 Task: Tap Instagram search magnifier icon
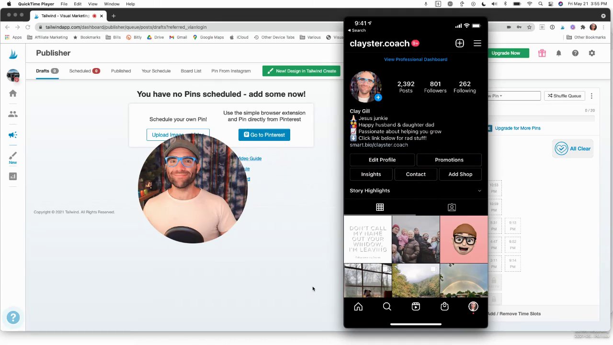point(387,307)
